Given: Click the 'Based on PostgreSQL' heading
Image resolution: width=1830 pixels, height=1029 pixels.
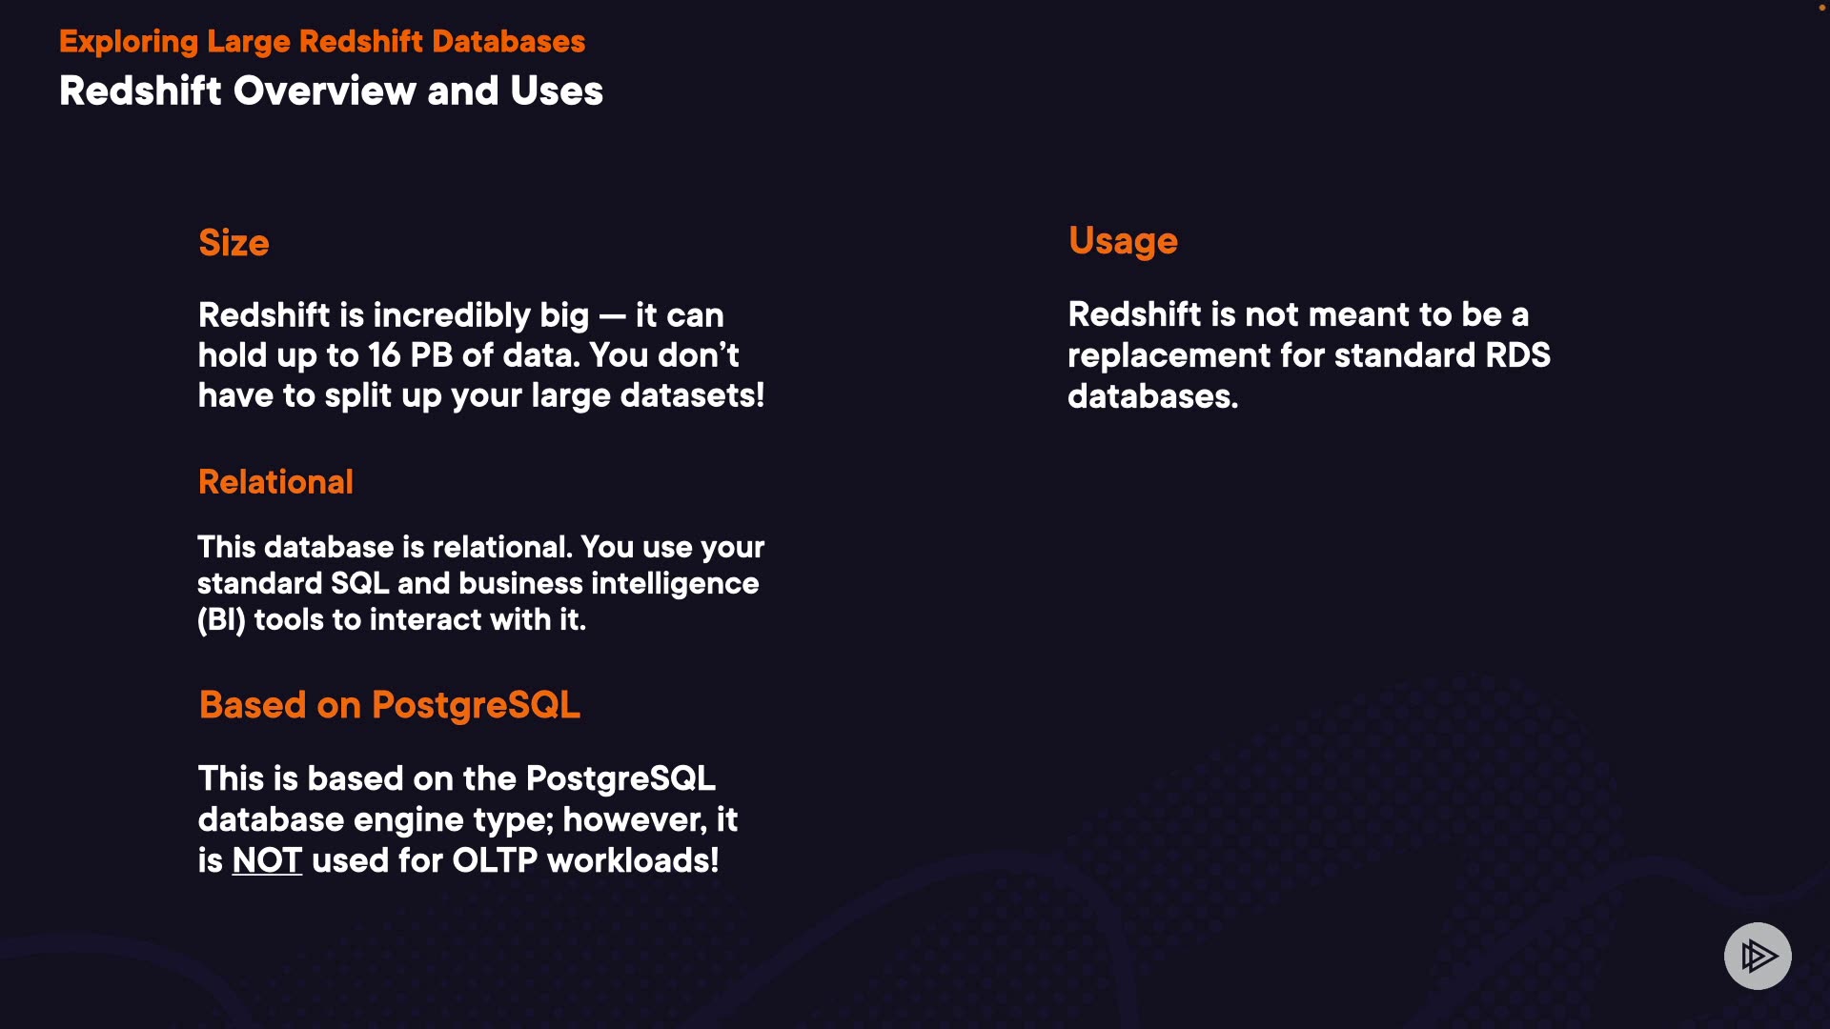Looking at the screenshot, I should click(389, 705).
